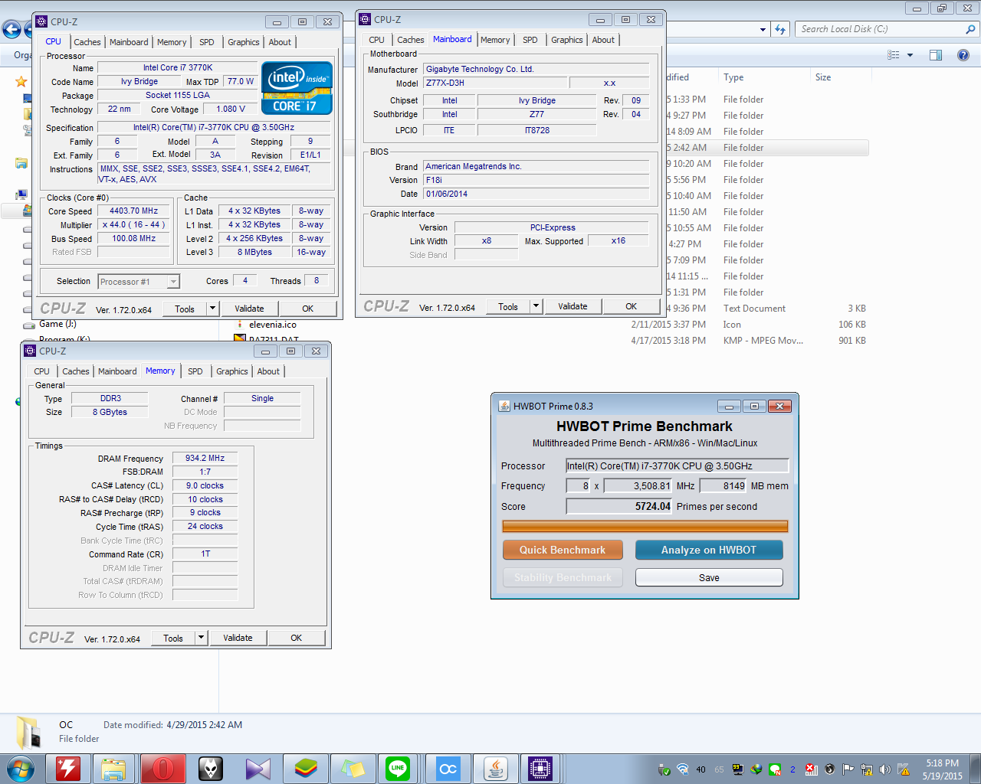Open About tab in the CPU window
Viewport: 981px width, 784px height.
coord(280,42)
